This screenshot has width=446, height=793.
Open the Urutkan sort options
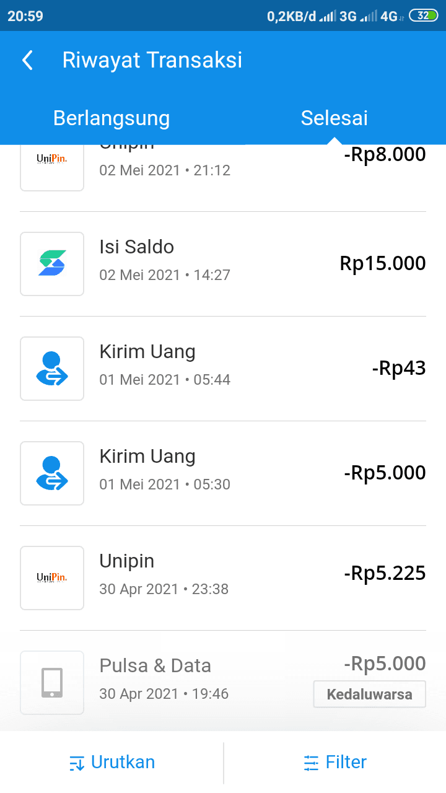pyautogui.click(x=112, y=762)
